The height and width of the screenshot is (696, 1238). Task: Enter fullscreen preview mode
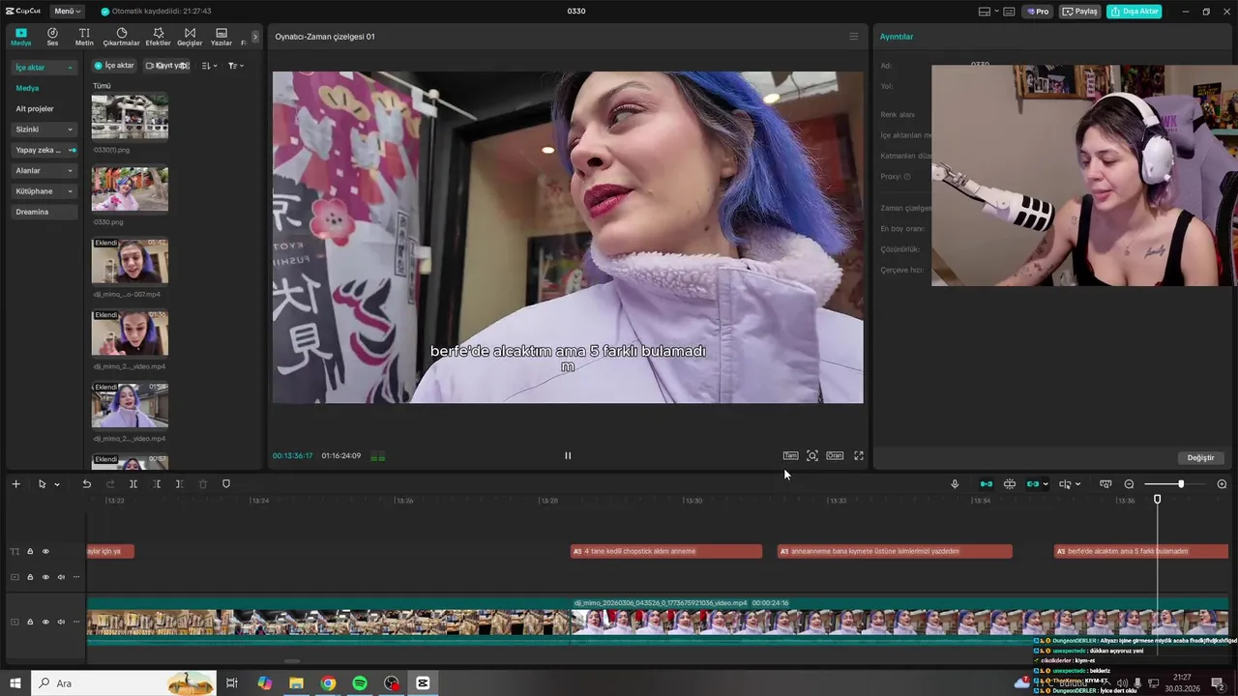tap(858, 455)
